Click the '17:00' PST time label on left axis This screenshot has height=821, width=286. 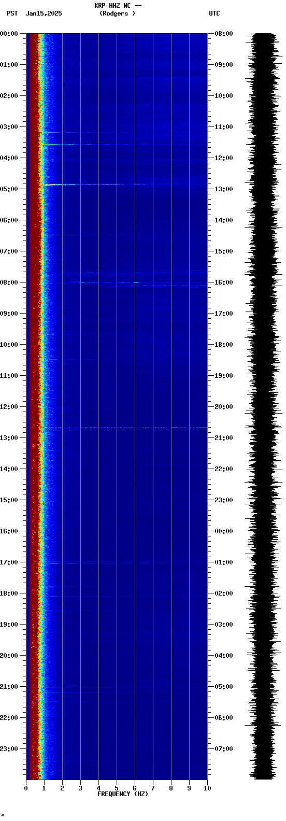(x=9, y=562)
